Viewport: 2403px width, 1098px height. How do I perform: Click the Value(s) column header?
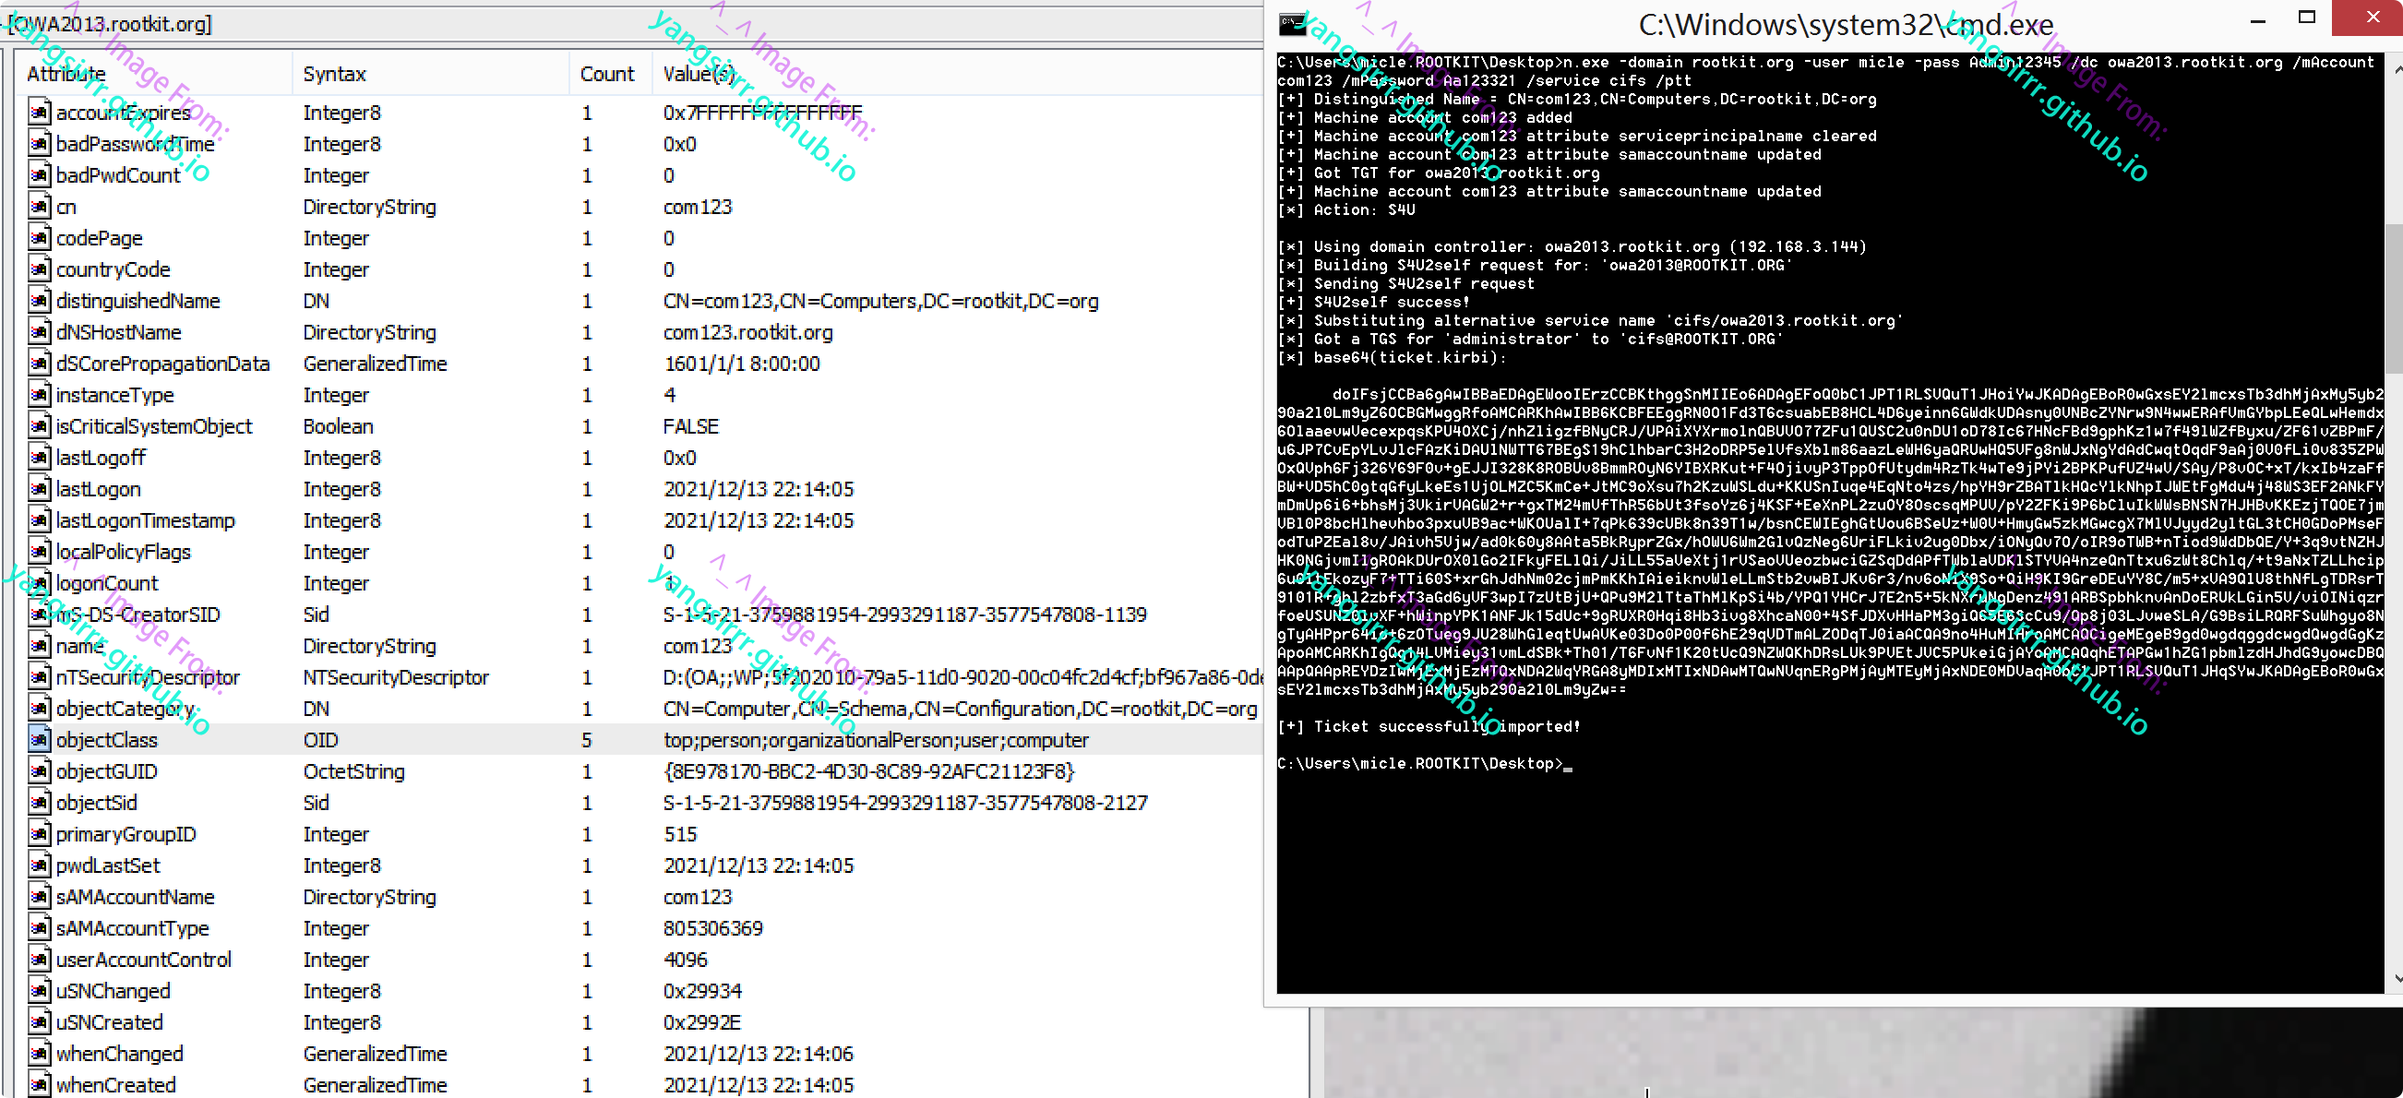pyautogui.click(x=699, y=74)
